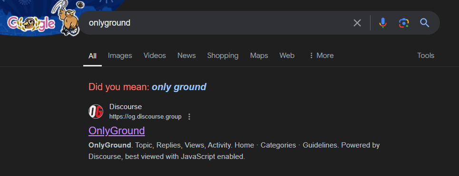Select the News tab
459x176 pixels.
tap(186, 56)
